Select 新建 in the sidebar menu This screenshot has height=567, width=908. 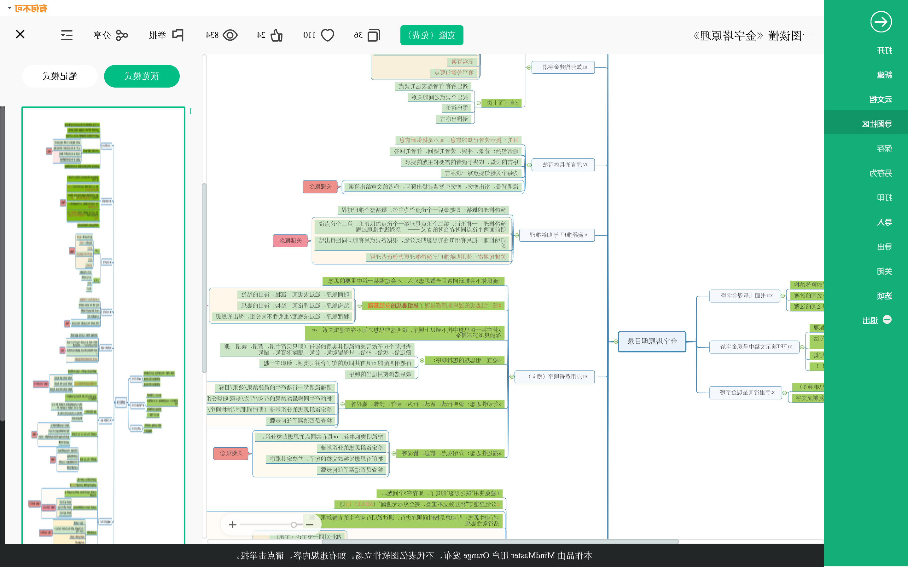tap(884, 75)
